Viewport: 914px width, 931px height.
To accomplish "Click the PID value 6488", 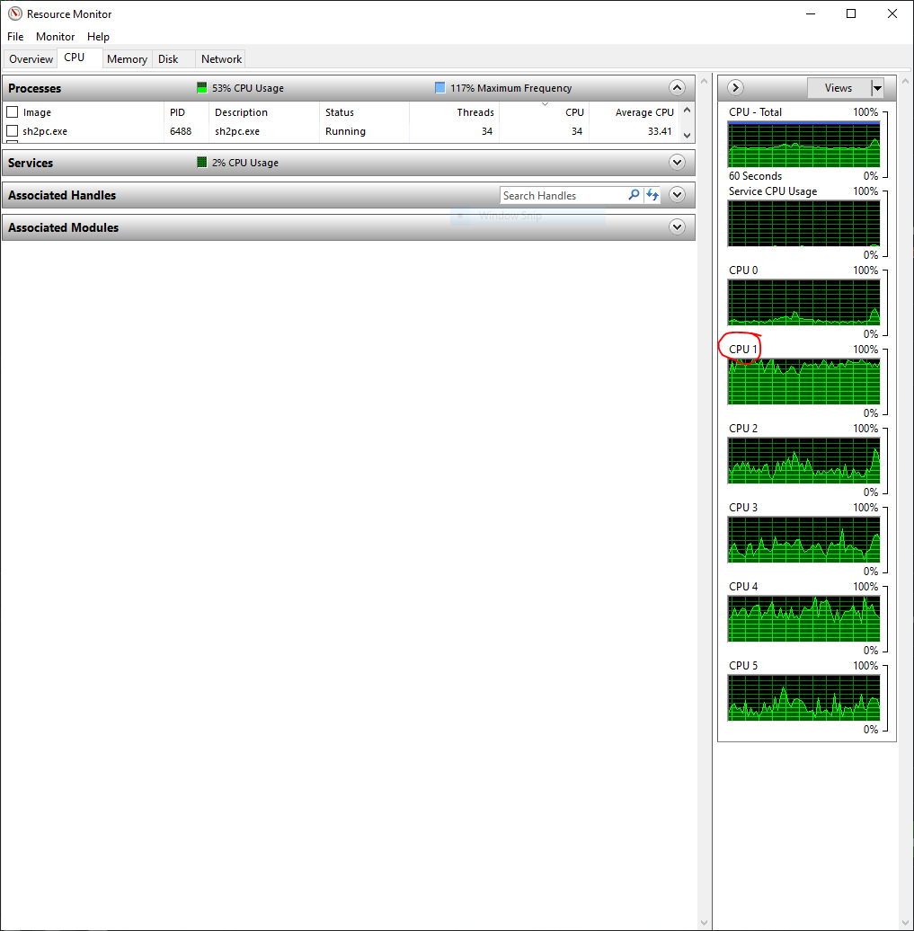I will tap(181, 131).
